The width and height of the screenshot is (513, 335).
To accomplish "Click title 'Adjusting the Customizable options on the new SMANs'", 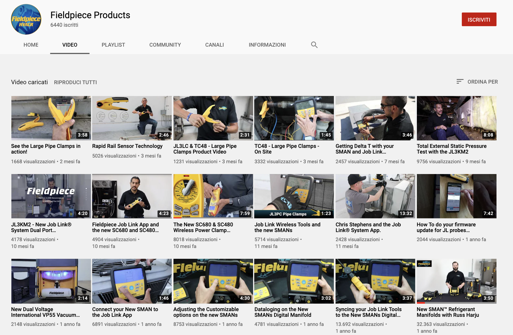I will (x=206, y=312).
